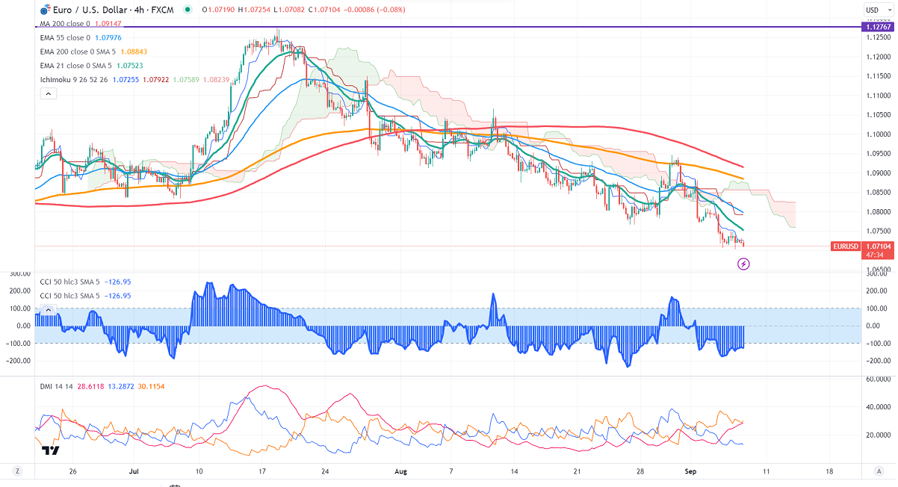This screenshot has height=487, width=898.
Task: Click the Aug label on time axis
Action: 400,471
